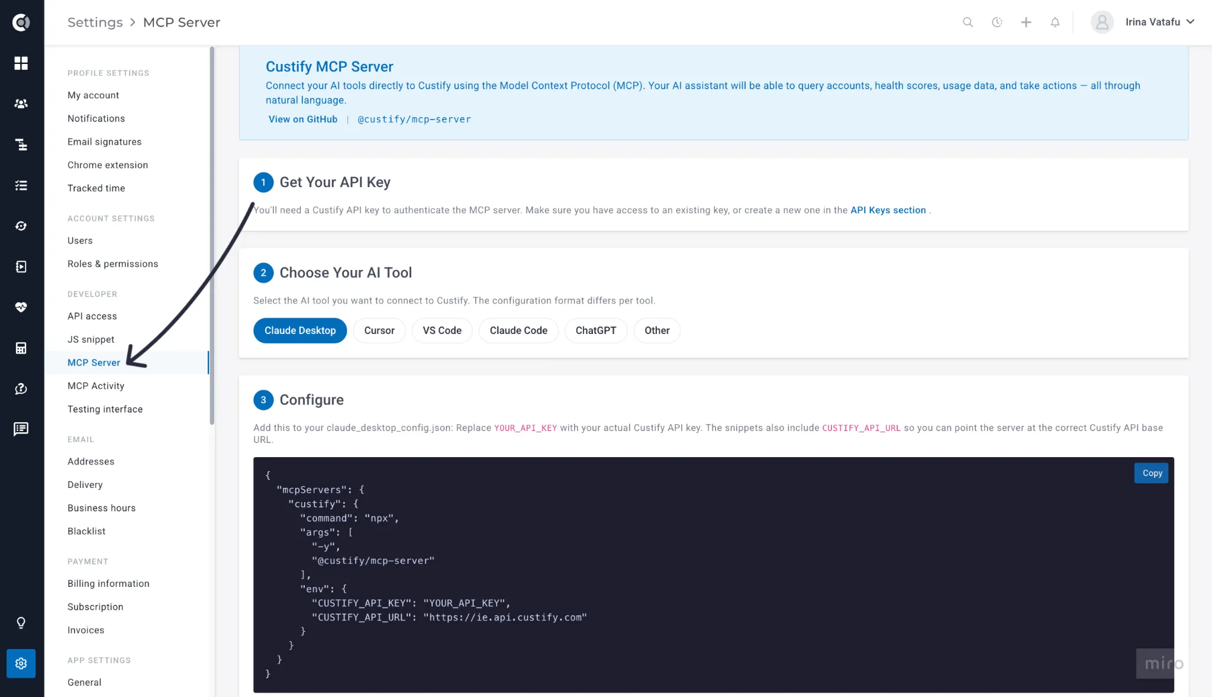Open Roles & permissions settings
This screenshot has width=1212, height=697.
[x=113, y=264]
